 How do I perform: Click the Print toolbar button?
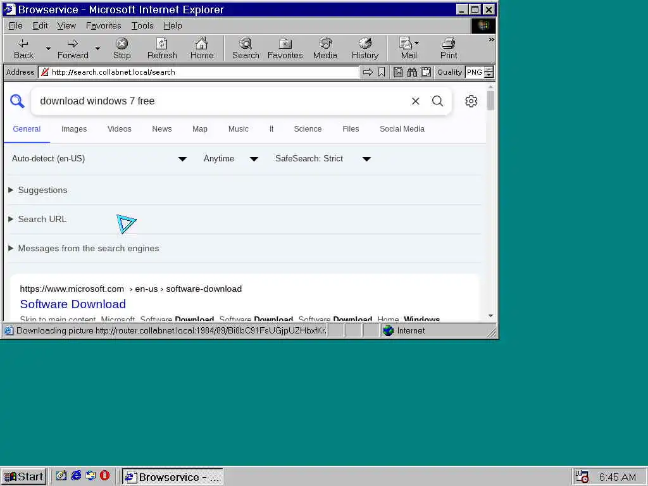coord(449,49)
